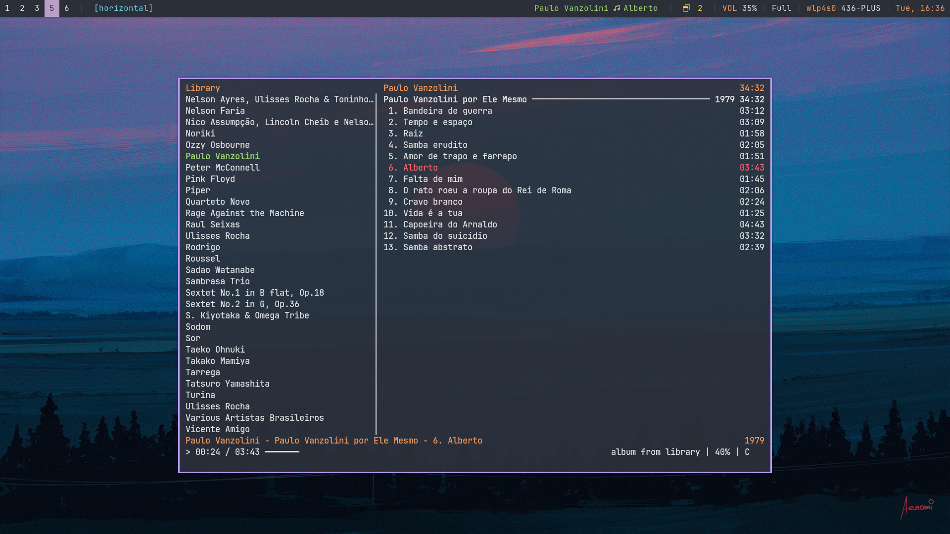Select track 13 Samba abstrato

(574, 247)
